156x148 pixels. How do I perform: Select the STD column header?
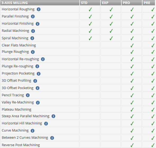click(x=90, y=3)
